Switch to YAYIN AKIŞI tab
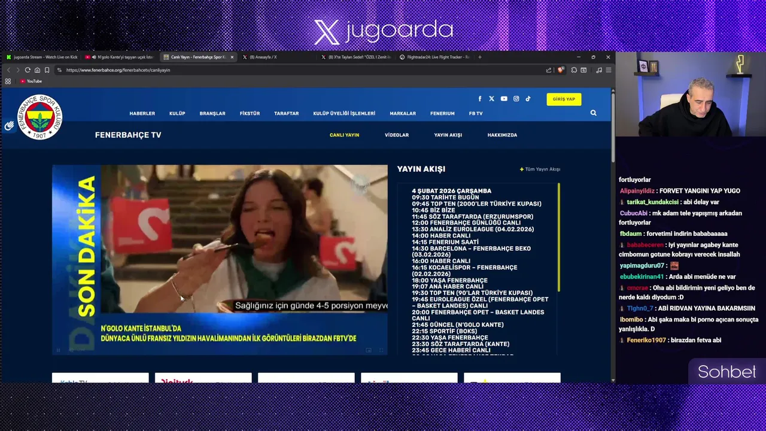Screen dimensions: 766x431 click(x=448, y=135)
